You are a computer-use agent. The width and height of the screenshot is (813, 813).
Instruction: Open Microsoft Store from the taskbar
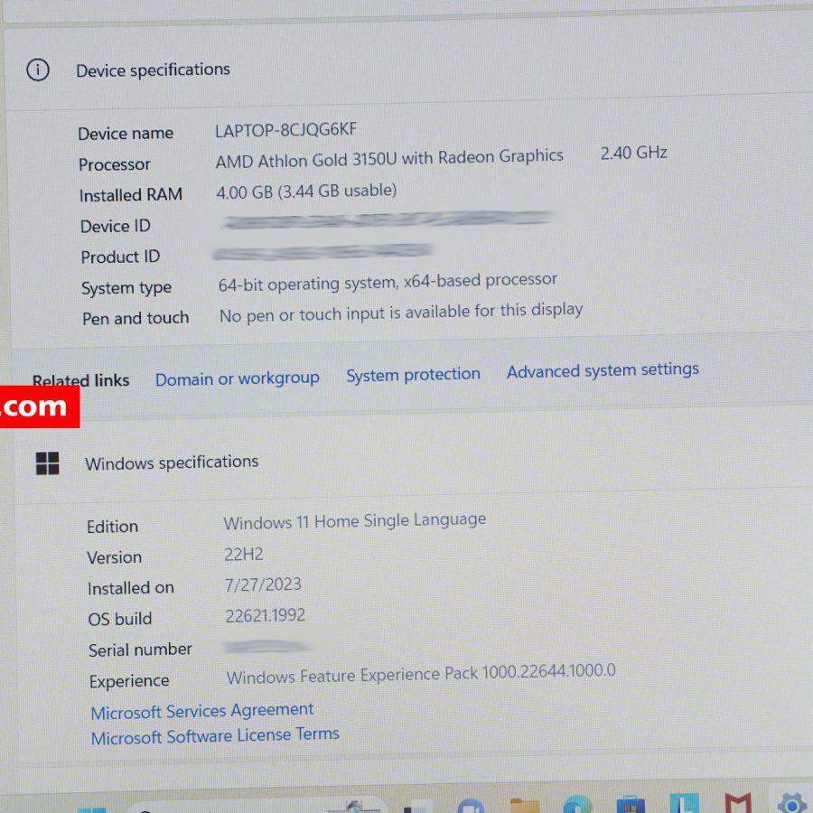(631, 805)
